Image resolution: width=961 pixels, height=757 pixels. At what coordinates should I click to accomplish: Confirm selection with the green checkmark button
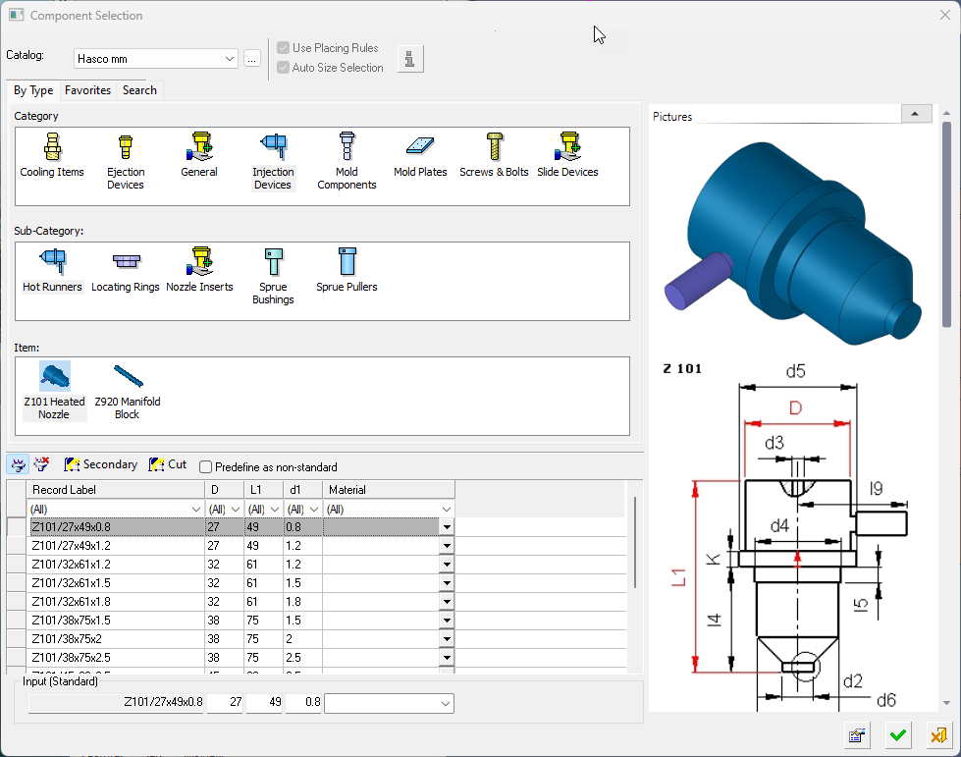[897, 735]
